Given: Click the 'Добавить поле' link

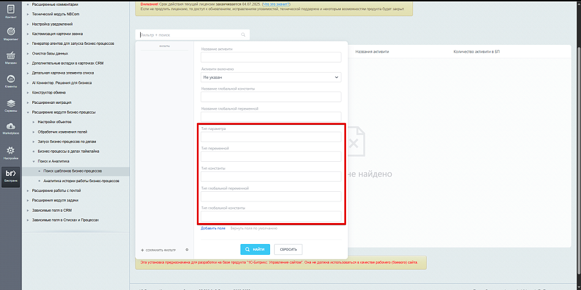Looking at the screenshot, I should click(213, 228).
